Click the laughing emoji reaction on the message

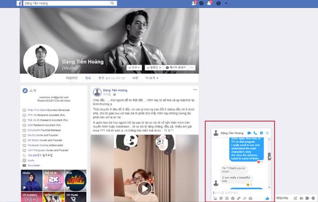[x=248, y=185]
